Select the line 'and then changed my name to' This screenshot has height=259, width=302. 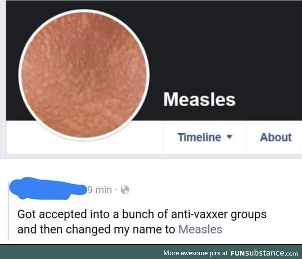tap(96, 229)
